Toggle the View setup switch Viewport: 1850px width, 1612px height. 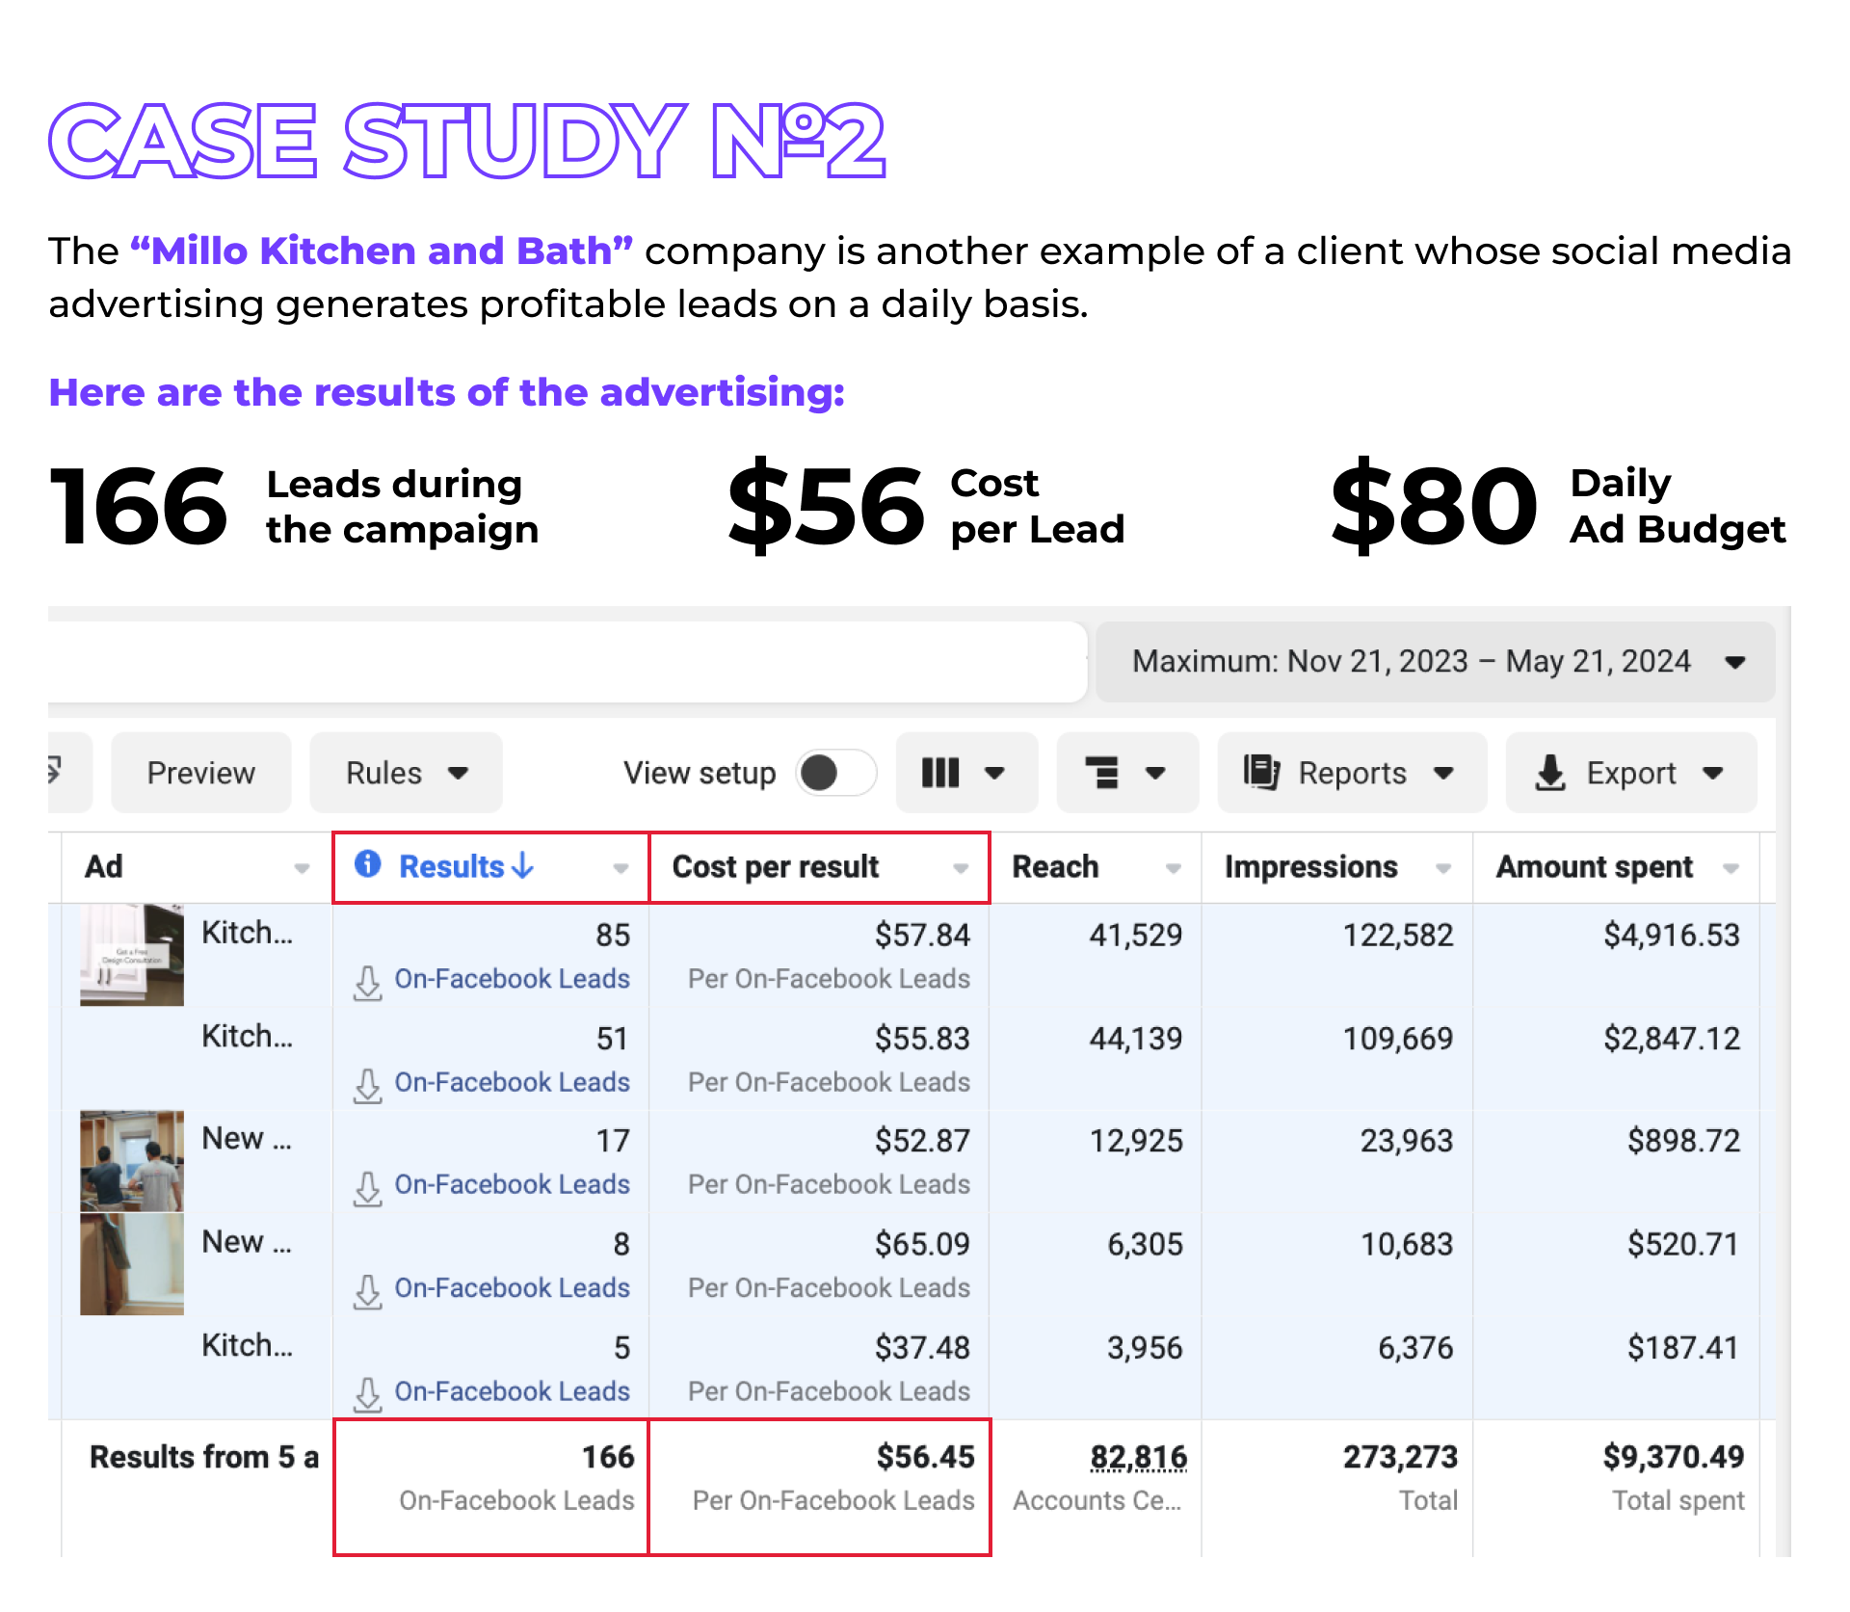[835, 773]
